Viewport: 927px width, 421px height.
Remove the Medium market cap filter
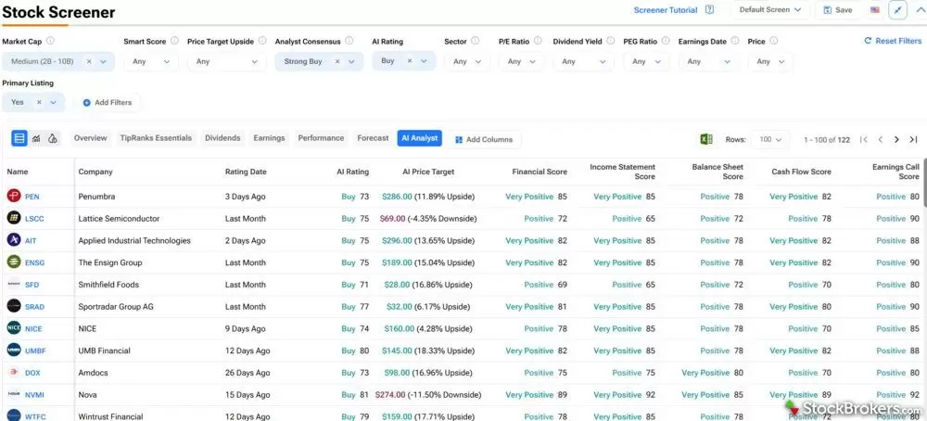point(89,61)
